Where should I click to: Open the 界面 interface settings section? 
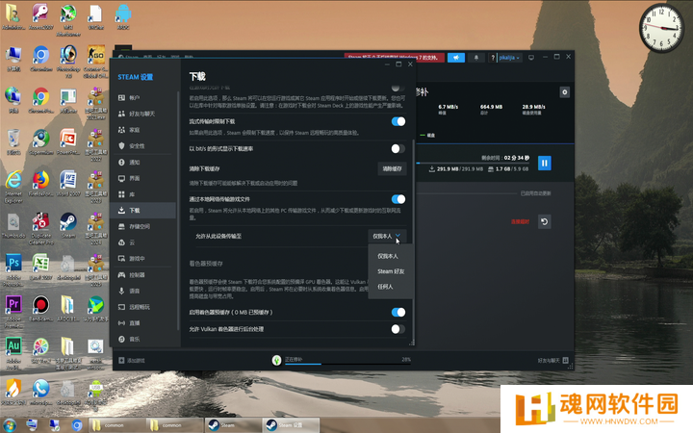click(x=144, y=178)
